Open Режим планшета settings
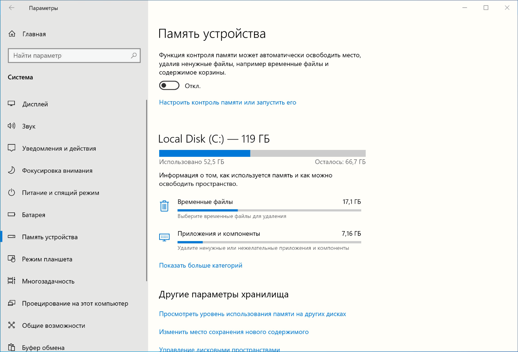The image size is (518, 352). [x=11, y=259]
